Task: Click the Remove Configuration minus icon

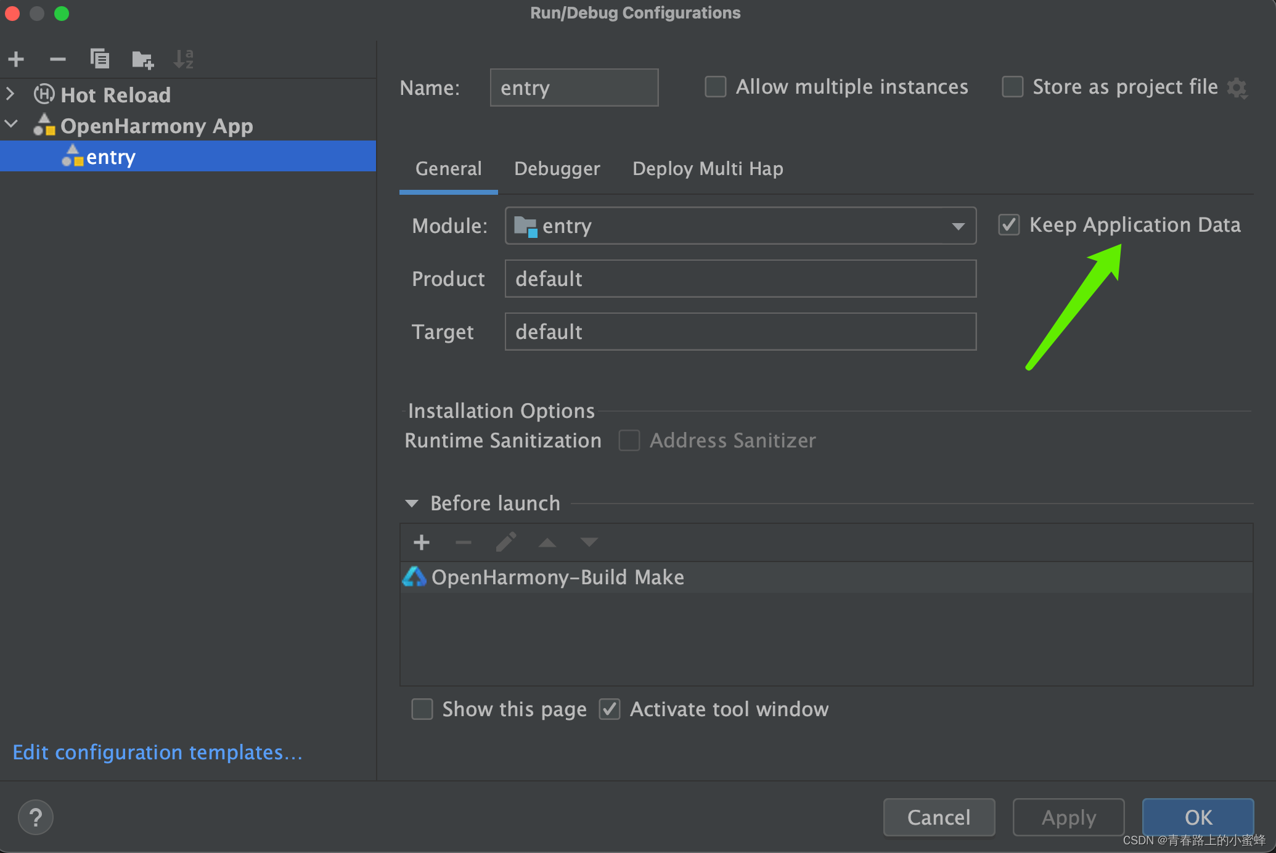Action: pos(58,60)
